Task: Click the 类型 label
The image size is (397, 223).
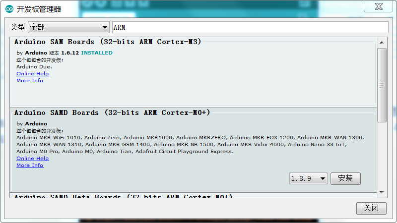Action: click(x=18, y=27)
